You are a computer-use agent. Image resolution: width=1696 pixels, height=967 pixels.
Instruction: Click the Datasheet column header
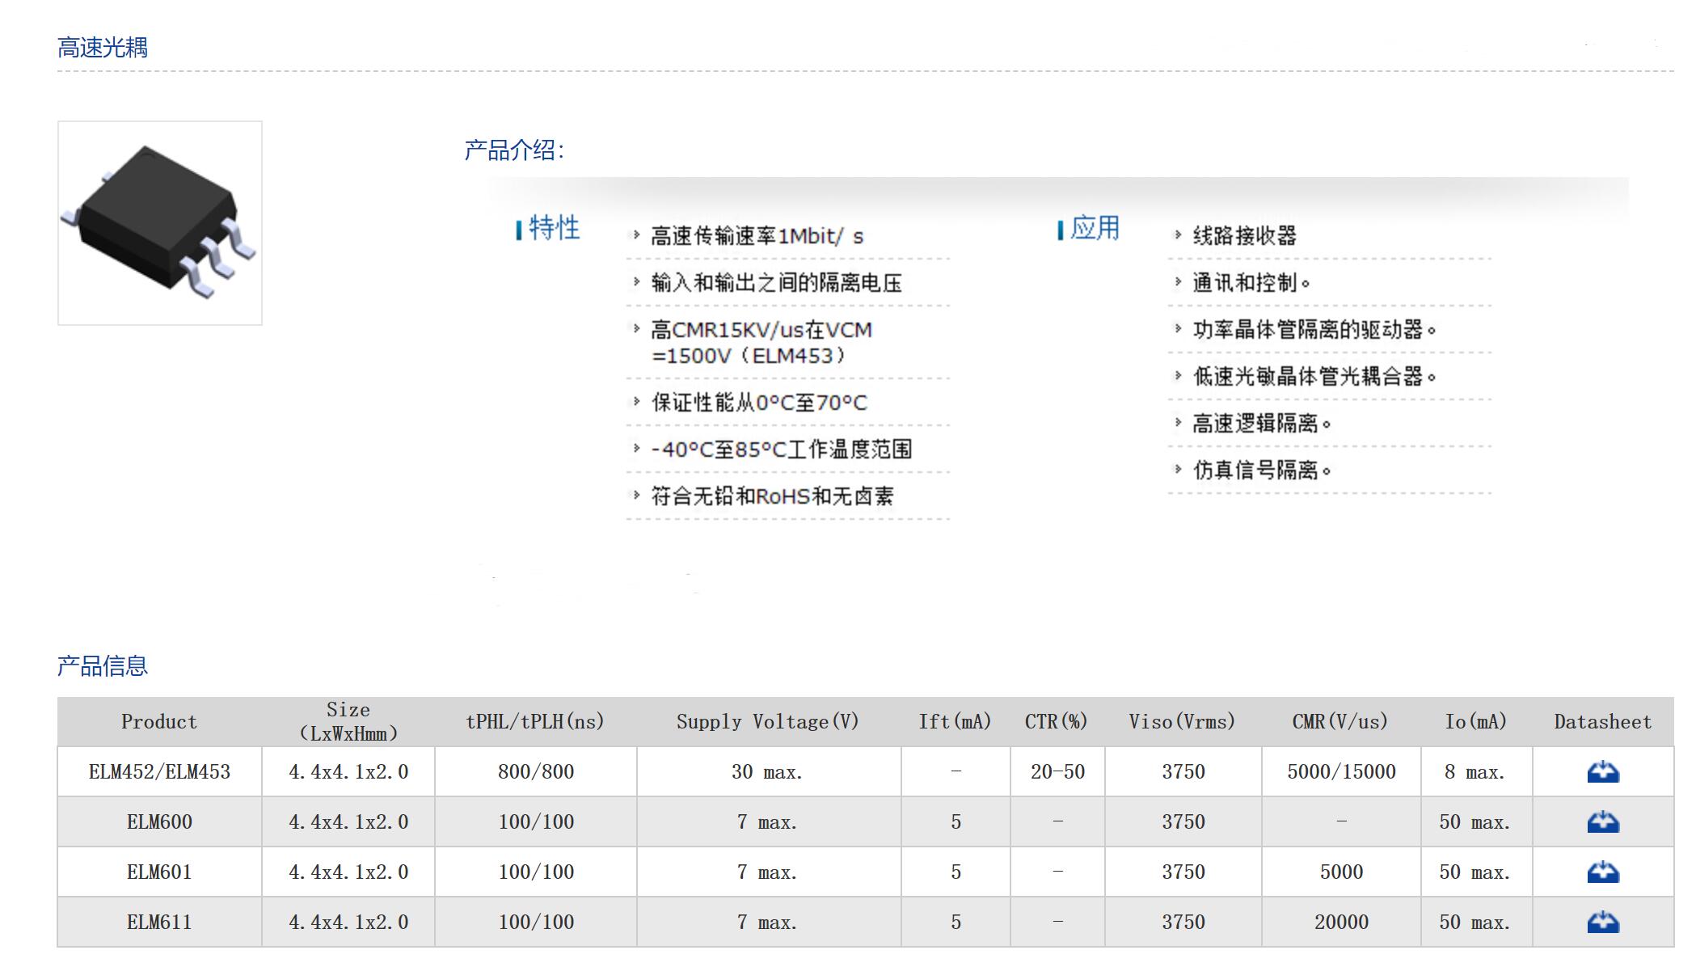coord(1602,722)
